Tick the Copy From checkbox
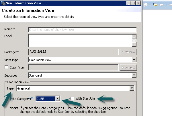 pyautogui.click(x=6, y=67)
